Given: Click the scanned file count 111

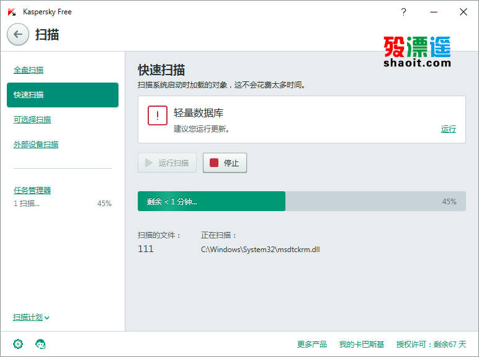Looking at the screenshot, I should [x=146, y=249].
